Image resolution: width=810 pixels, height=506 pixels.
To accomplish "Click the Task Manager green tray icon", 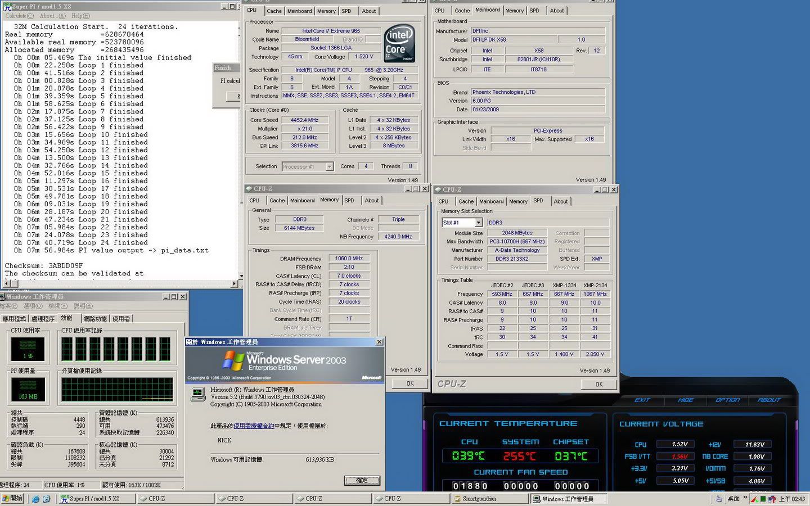I will [x=763, y=499].
